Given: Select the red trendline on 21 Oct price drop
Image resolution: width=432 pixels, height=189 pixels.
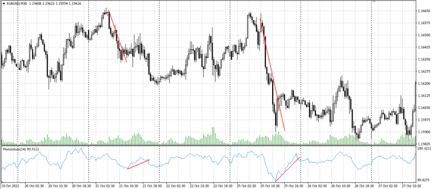Looking at the screenshot, I should 118,37.
